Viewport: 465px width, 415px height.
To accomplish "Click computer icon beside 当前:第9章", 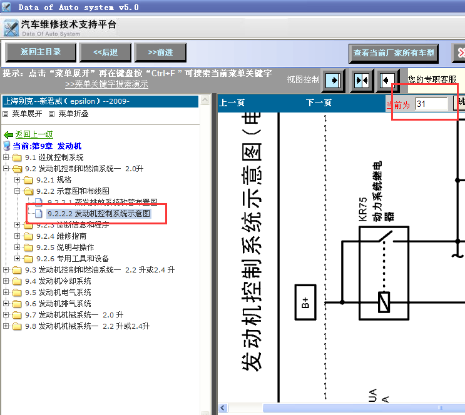I will coord(7,146).
